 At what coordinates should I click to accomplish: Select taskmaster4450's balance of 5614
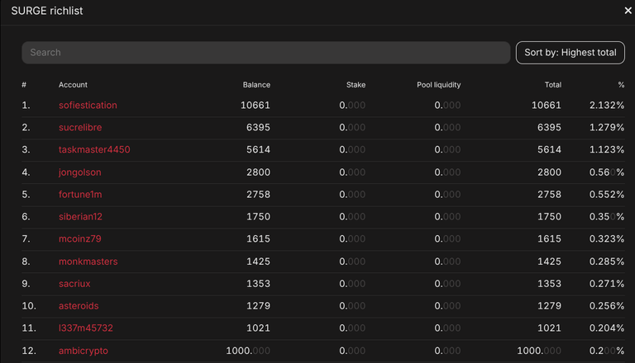pos(258,149)
